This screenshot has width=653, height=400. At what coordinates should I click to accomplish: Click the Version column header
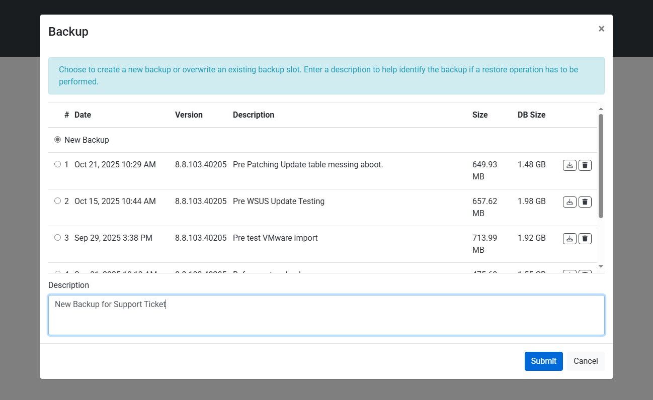click(x=189, y=115)
